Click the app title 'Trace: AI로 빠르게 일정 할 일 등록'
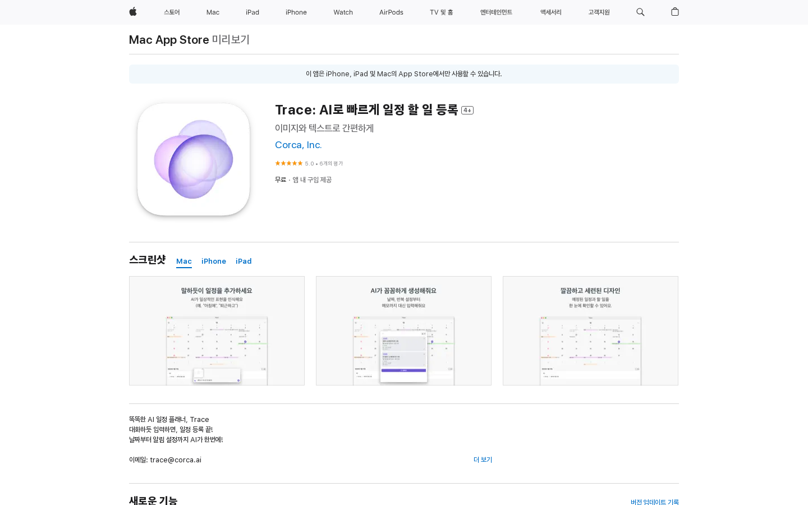808x505 pixels. click(366, 109)
